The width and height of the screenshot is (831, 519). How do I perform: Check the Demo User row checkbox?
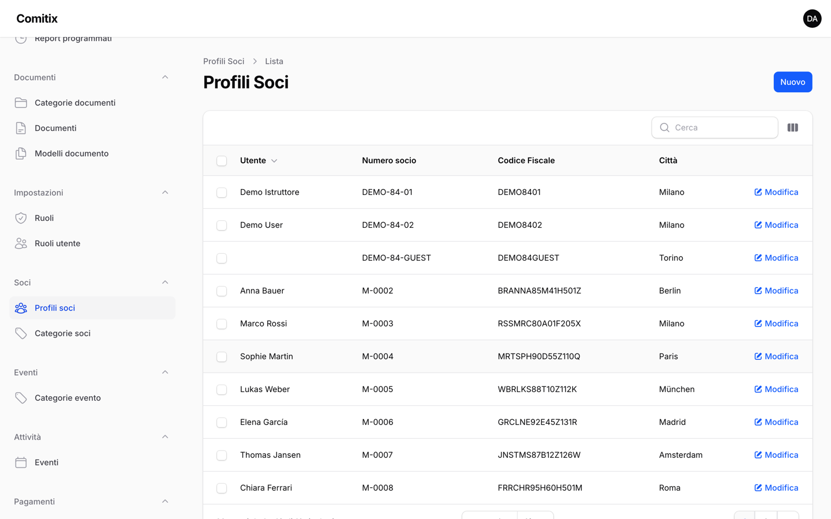click(222, 225)
